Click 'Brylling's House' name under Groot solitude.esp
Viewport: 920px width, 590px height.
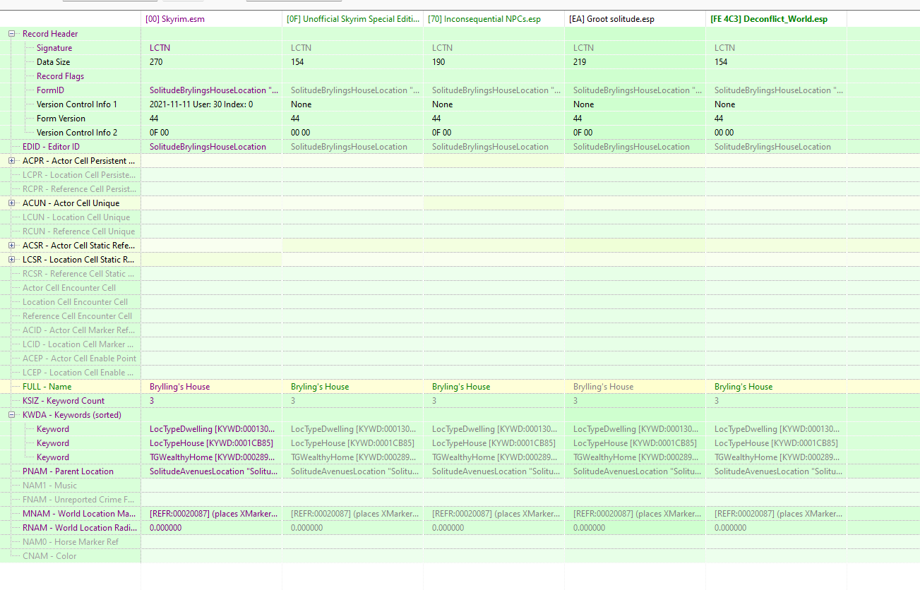(x=603, y=387)
